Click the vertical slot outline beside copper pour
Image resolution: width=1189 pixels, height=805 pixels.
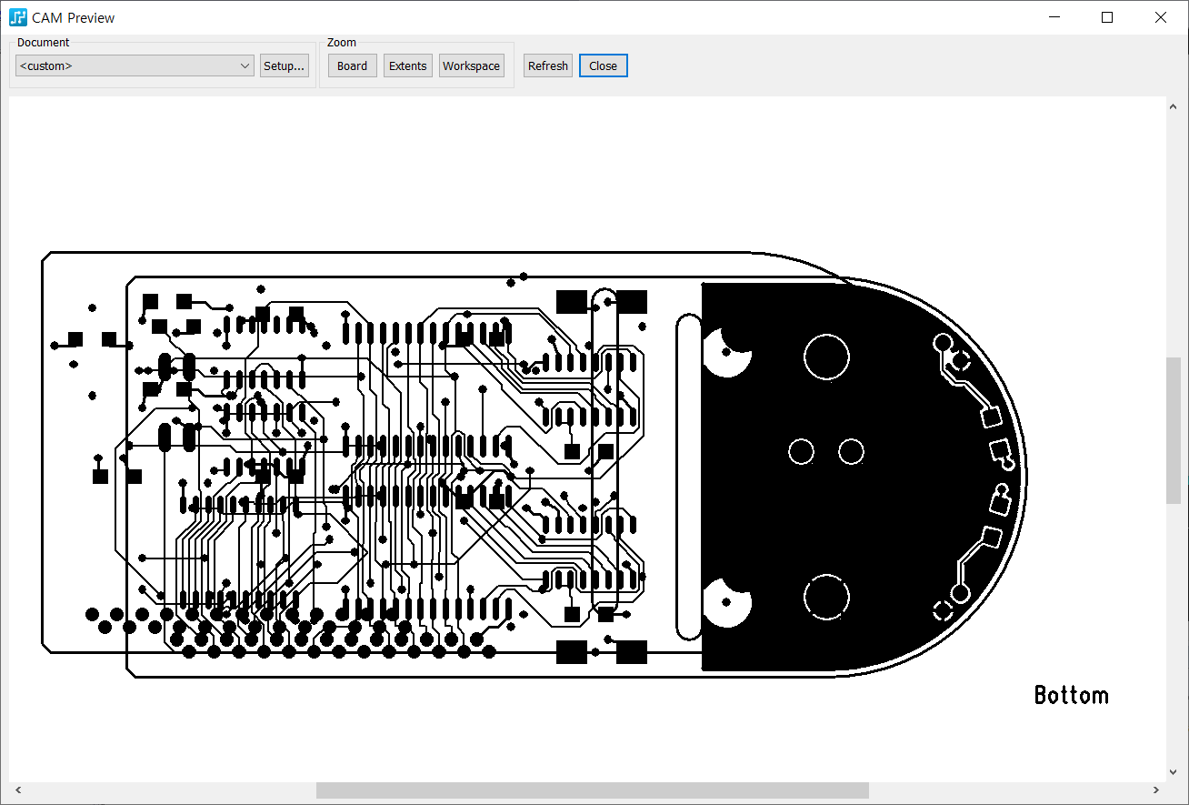[689, 478]
